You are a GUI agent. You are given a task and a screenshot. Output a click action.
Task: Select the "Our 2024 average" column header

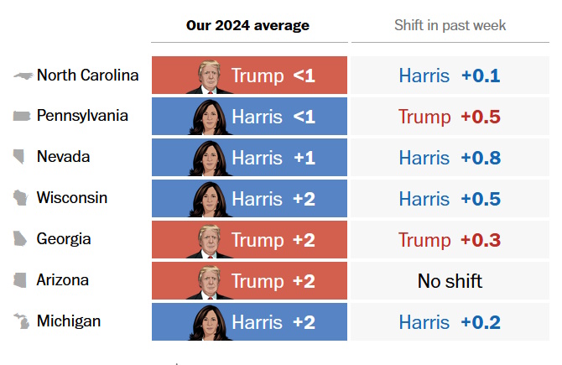[247, 25]
